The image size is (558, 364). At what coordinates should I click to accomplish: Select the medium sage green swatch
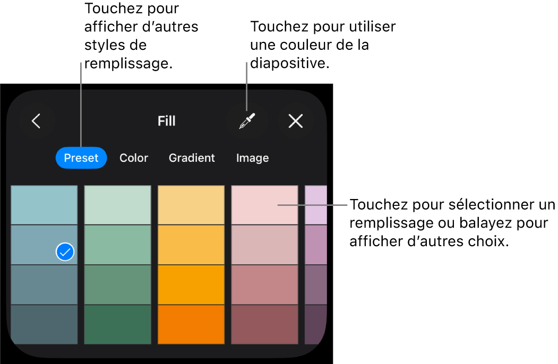pos(117,284)
